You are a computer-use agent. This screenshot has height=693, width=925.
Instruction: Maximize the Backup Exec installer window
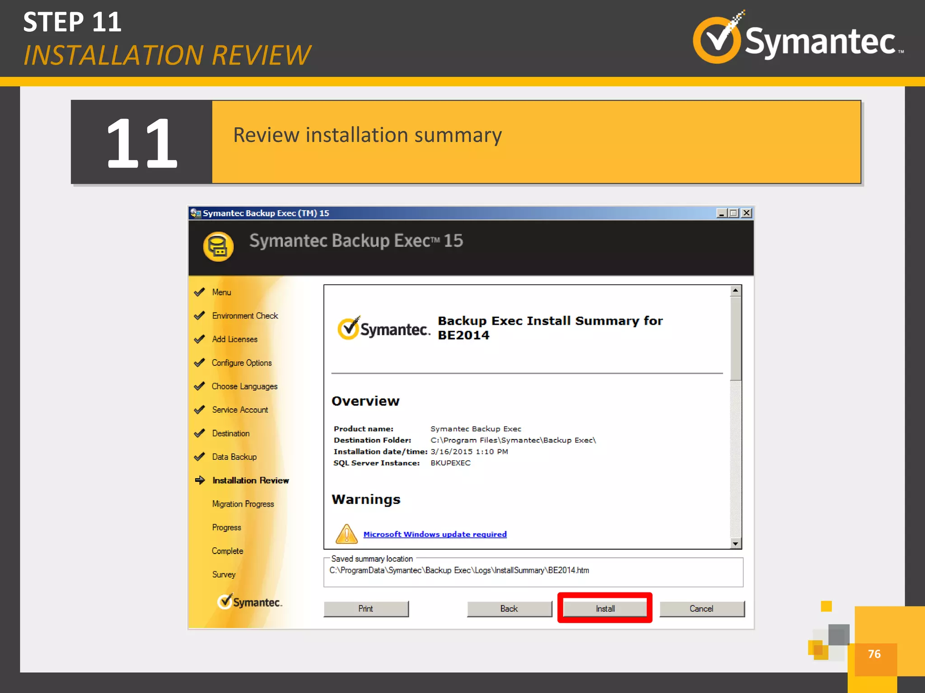click(734, 213)
